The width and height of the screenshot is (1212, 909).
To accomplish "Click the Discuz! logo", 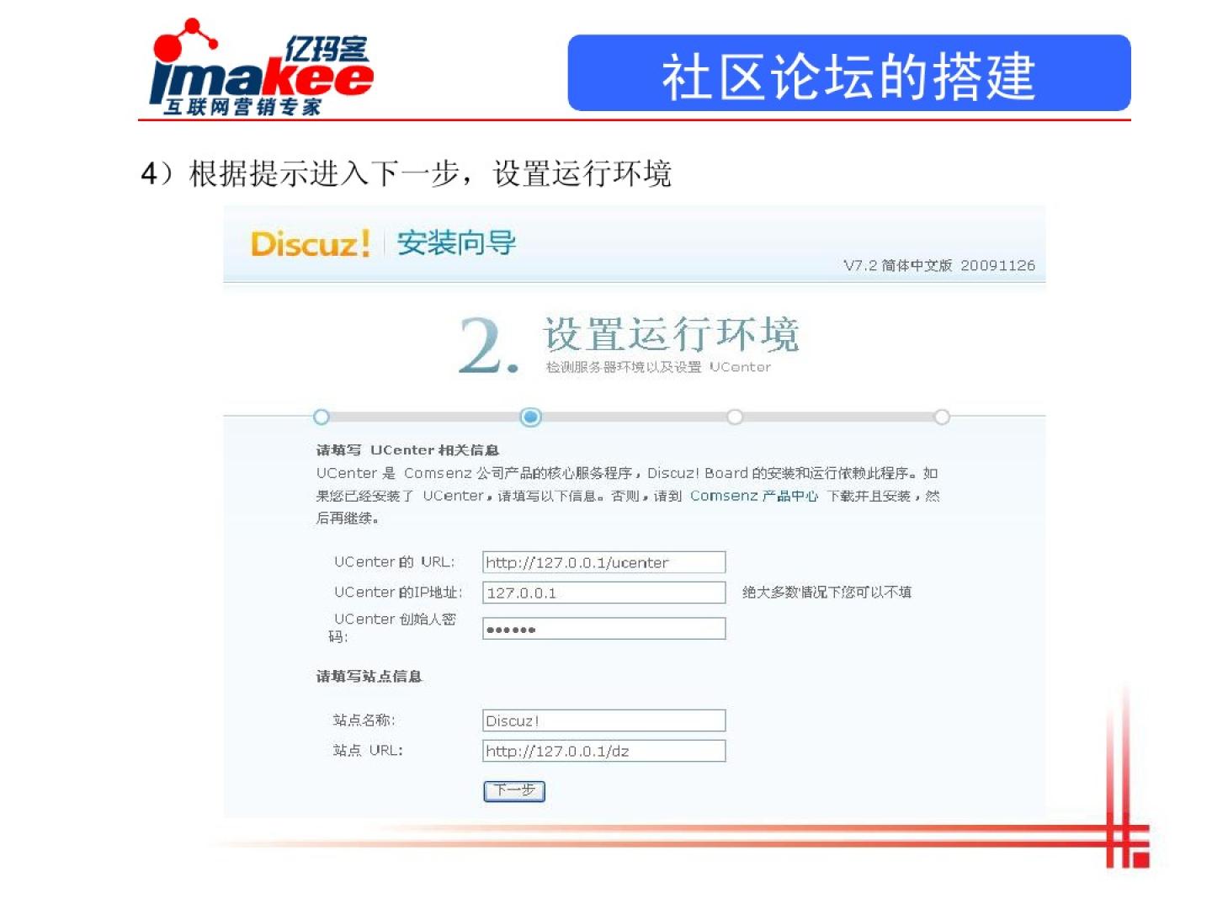I will tap(311, 244).
